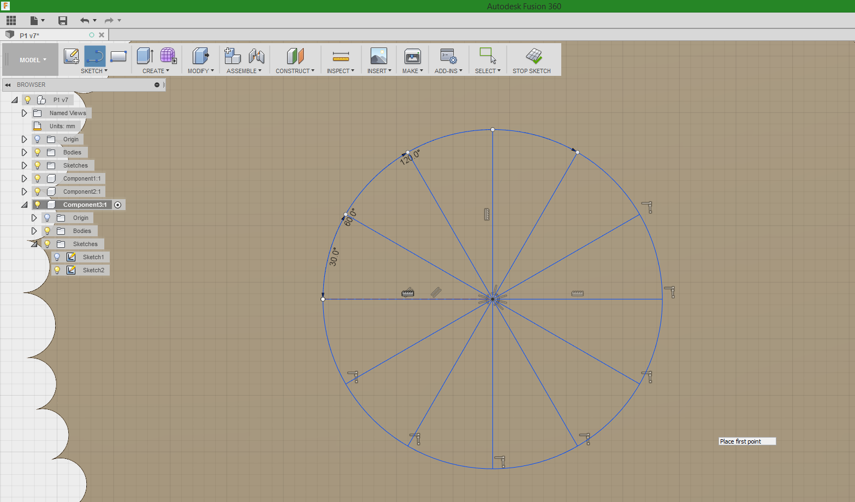The image size is (855, 502).
Task: Click the 30.0° angle dimension
Action: [334, 257]
